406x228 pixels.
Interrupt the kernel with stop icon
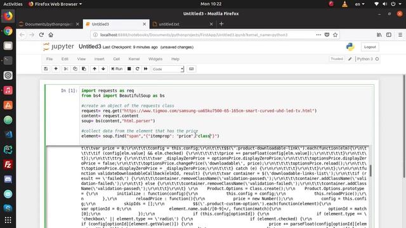tap(129, 69)
